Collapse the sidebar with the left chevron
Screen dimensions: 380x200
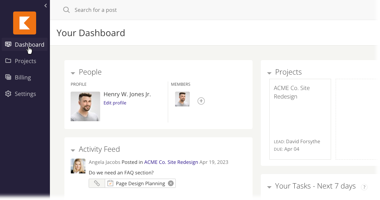coord(45,5)
